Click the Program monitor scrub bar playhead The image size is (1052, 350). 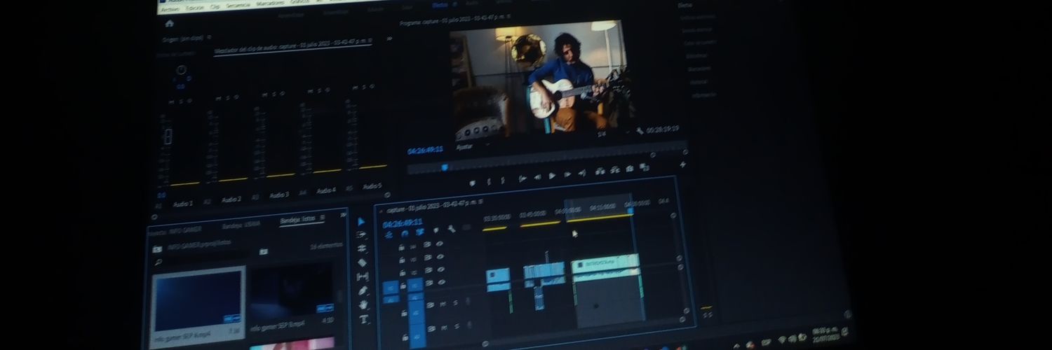[444, 167]
